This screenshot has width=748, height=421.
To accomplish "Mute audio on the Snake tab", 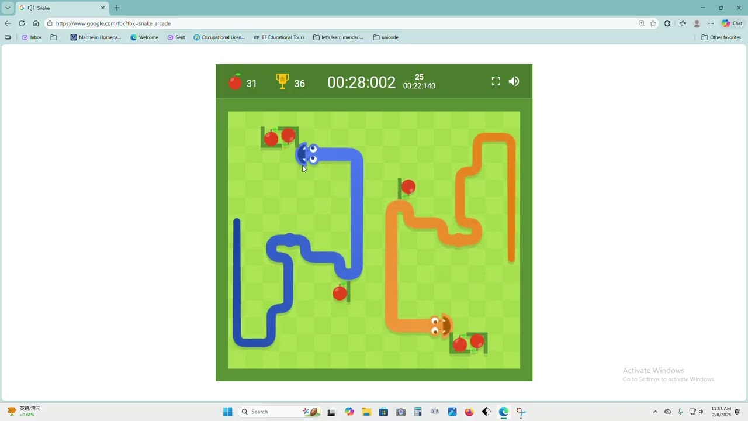I will 30,8.
